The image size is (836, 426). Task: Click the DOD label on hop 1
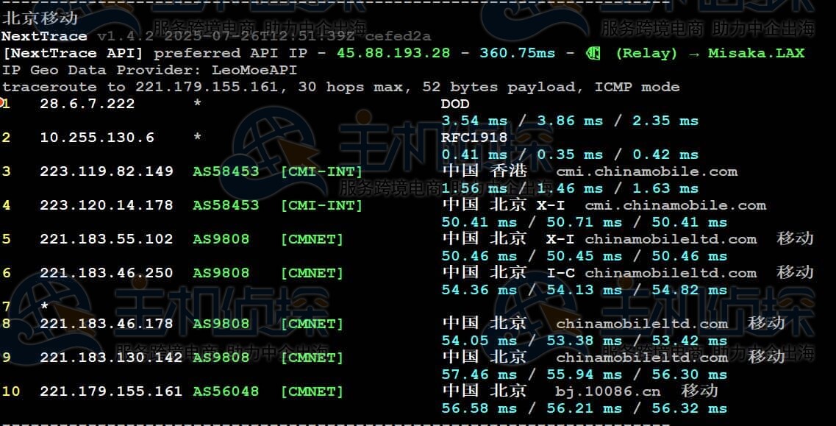pos(454,104)
